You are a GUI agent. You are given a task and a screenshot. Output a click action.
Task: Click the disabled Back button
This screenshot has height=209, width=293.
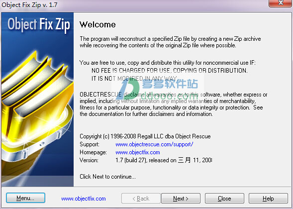(x=141, y=199)
